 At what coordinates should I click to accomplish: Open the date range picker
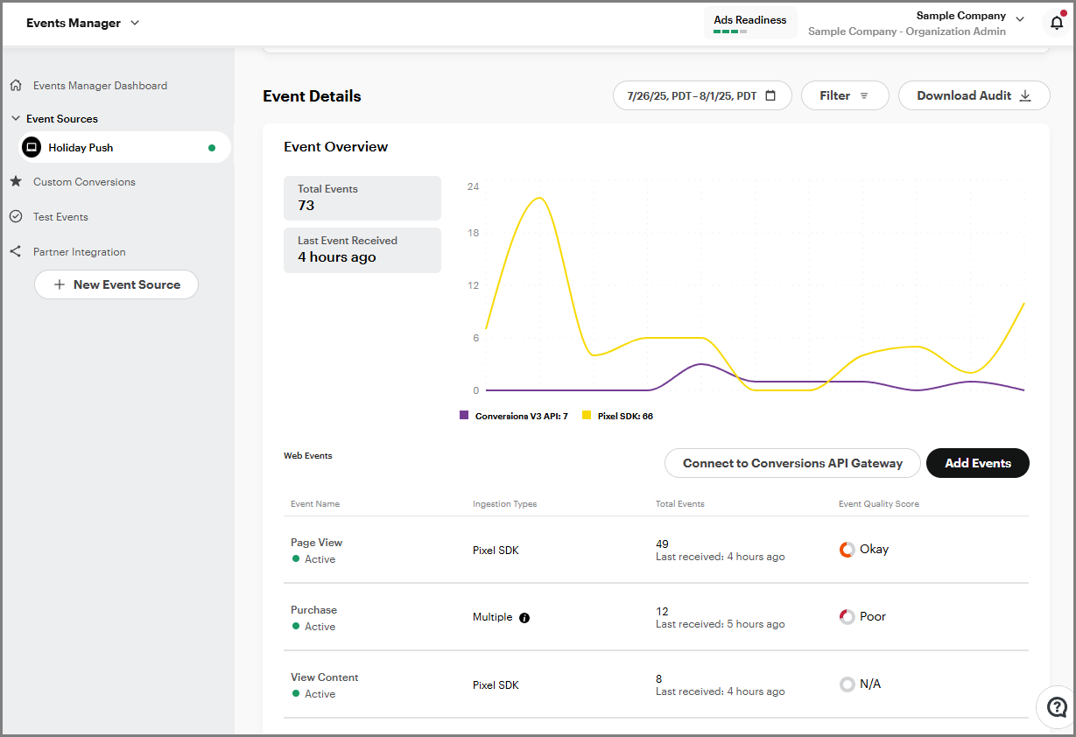pos(702,95)
